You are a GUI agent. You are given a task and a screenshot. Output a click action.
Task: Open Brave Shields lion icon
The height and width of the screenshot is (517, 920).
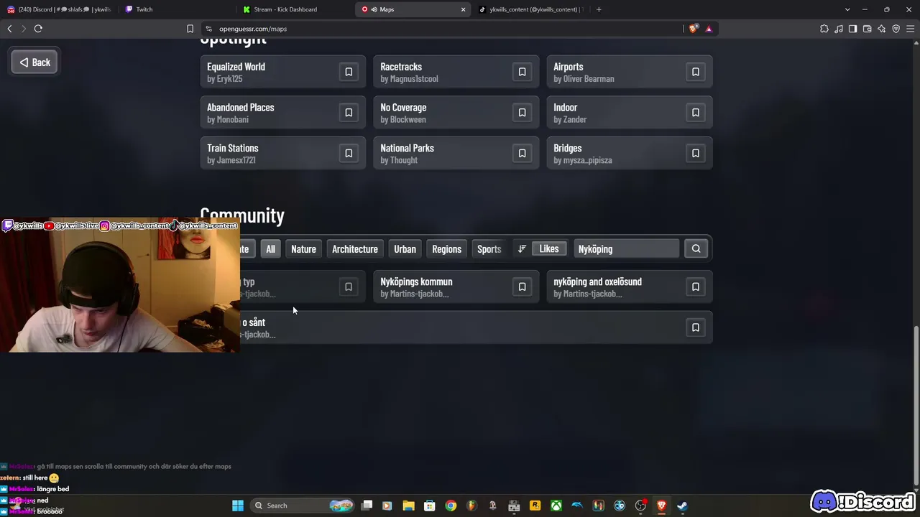pyautogui.click(x=693, y=29)
